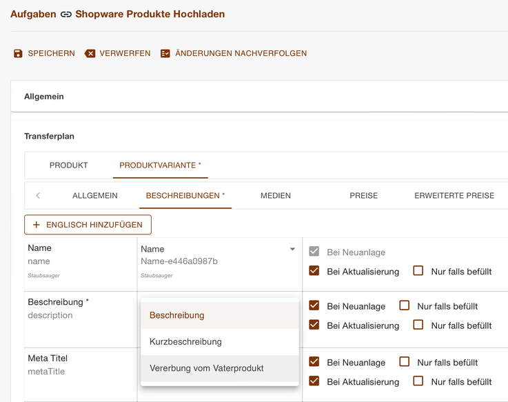Click the checklist icon for Änderungen nachverfolgen
This screenshot has height=402, width=508.
(x=165, y=54)
